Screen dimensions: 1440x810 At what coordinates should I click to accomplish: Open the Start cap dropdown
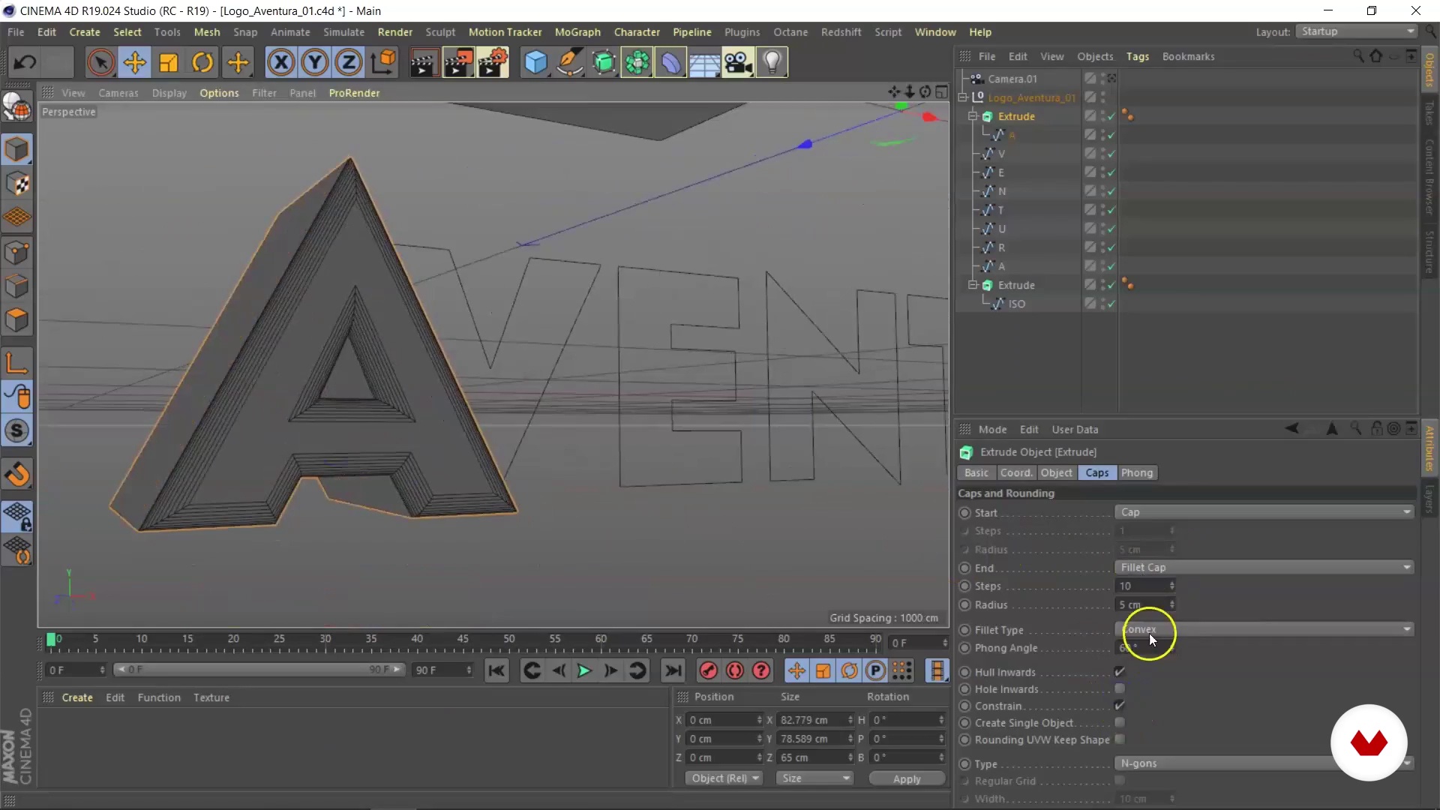(1264, 512)
